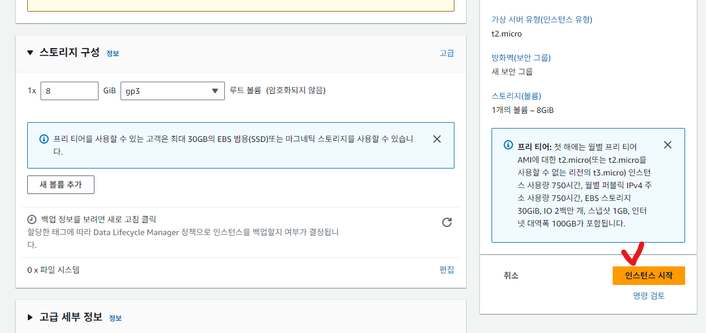Image resolution: width=706 pixels, height=333 pixels.
Task: Click info icon in 프리 티어 summary box
Action: (x=508, y=145)
